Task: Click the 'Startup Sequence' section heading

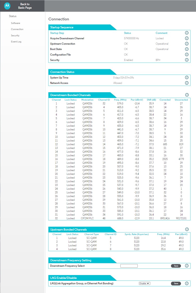Action: [62, 27]
